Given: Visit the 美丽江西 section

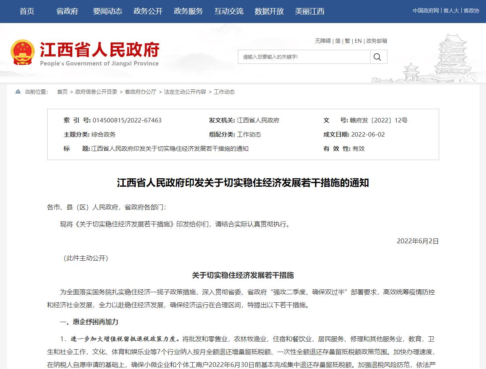Looking at the screenshot, I should [309, 11].
